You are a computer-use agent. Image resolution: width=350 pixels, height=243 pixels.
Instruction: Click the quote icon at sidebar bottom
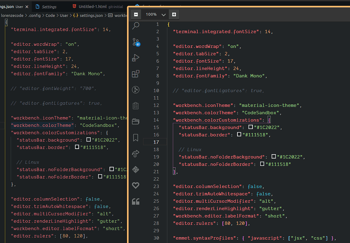[x=135, y=201]
